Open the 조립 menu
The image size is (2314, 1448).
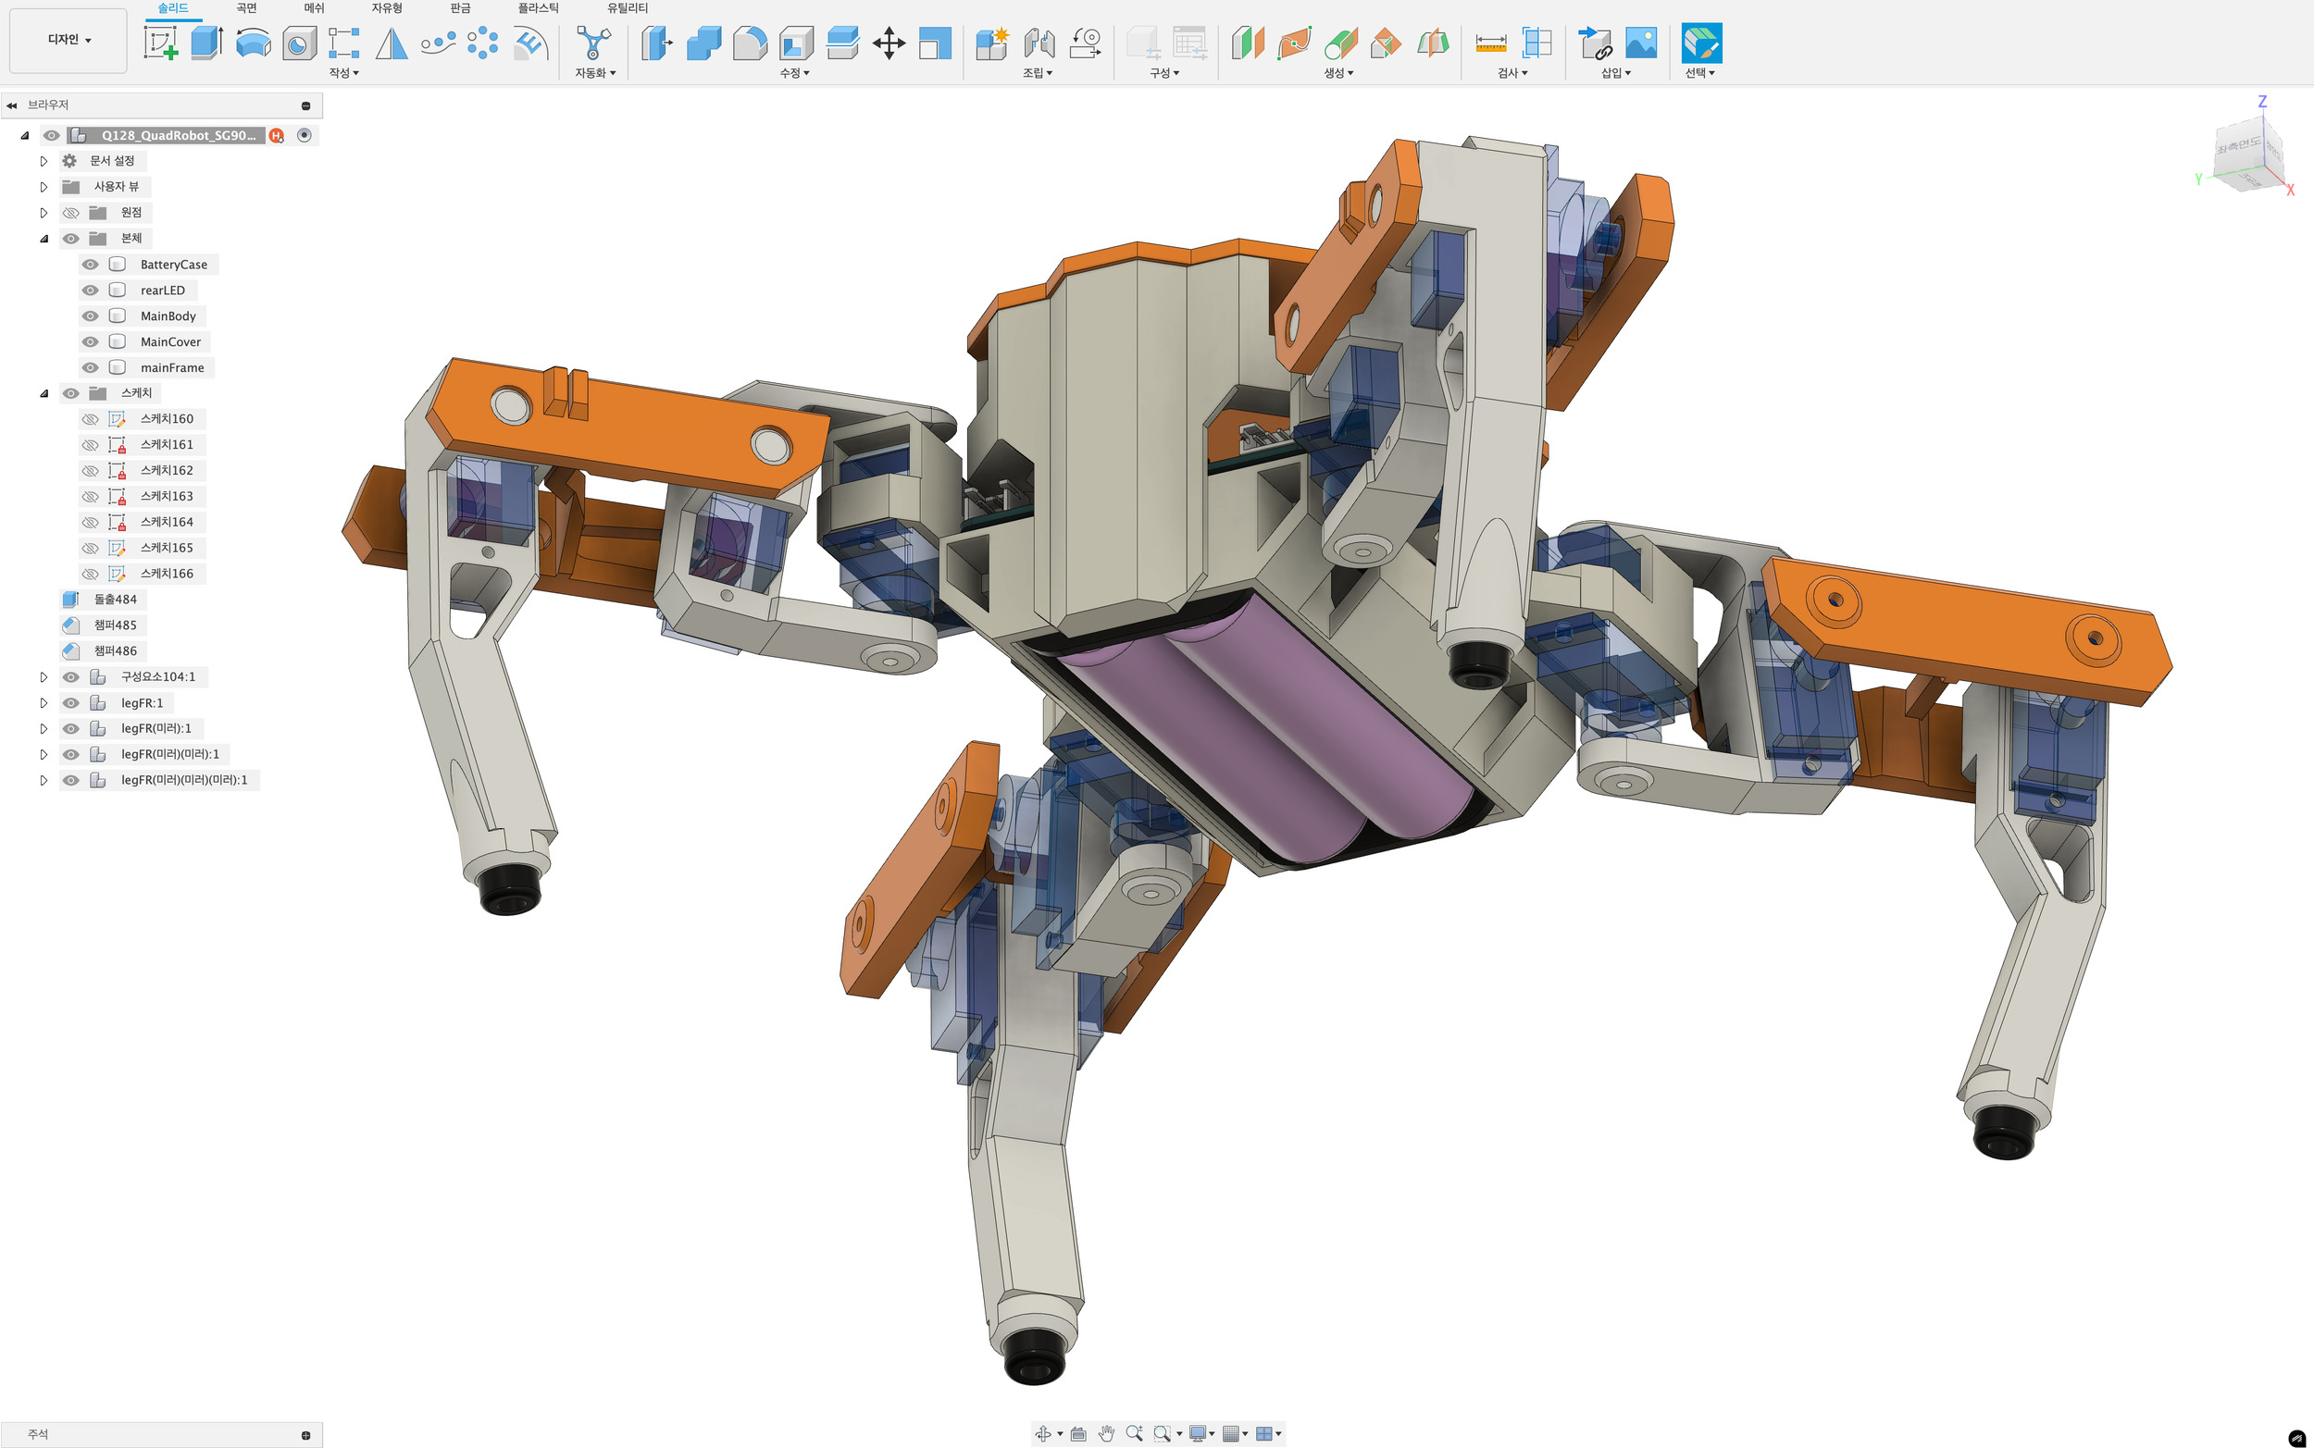coord(1038,73)
